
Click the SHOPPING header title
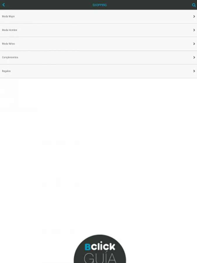click(x=100, y=5)
